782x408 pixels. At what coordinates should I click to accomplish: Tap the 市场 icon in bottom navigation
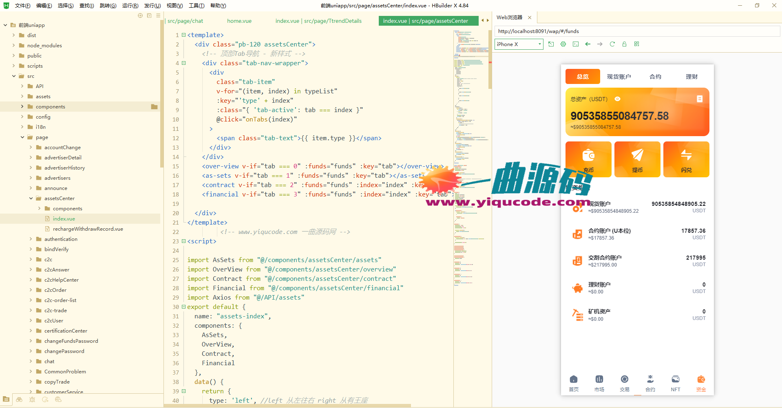pos(599,383)
